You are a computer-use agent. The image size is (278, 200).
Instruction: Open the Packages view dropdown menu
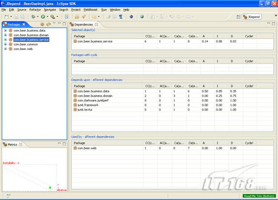click(54, 23)
